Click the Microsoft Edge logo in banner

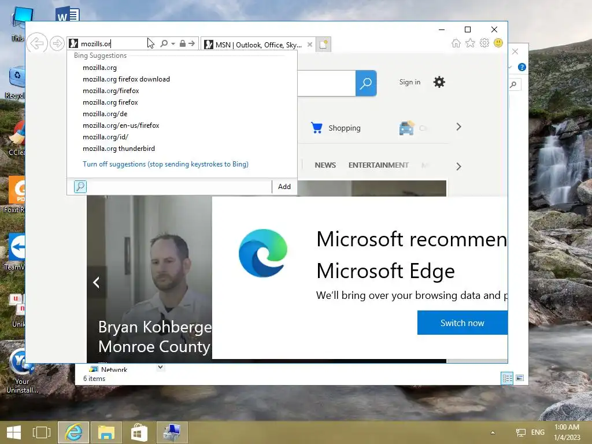coord(263,253)
